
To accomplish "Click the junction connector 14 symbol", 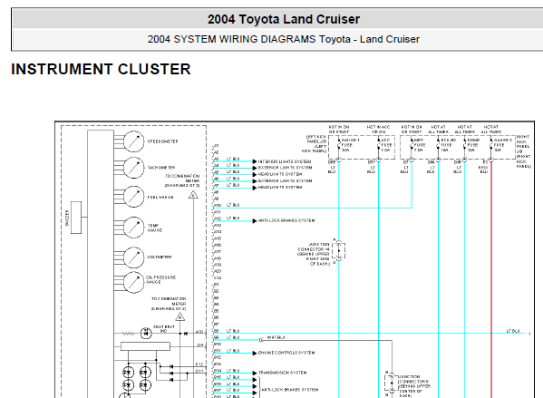I will coord(339,250).
